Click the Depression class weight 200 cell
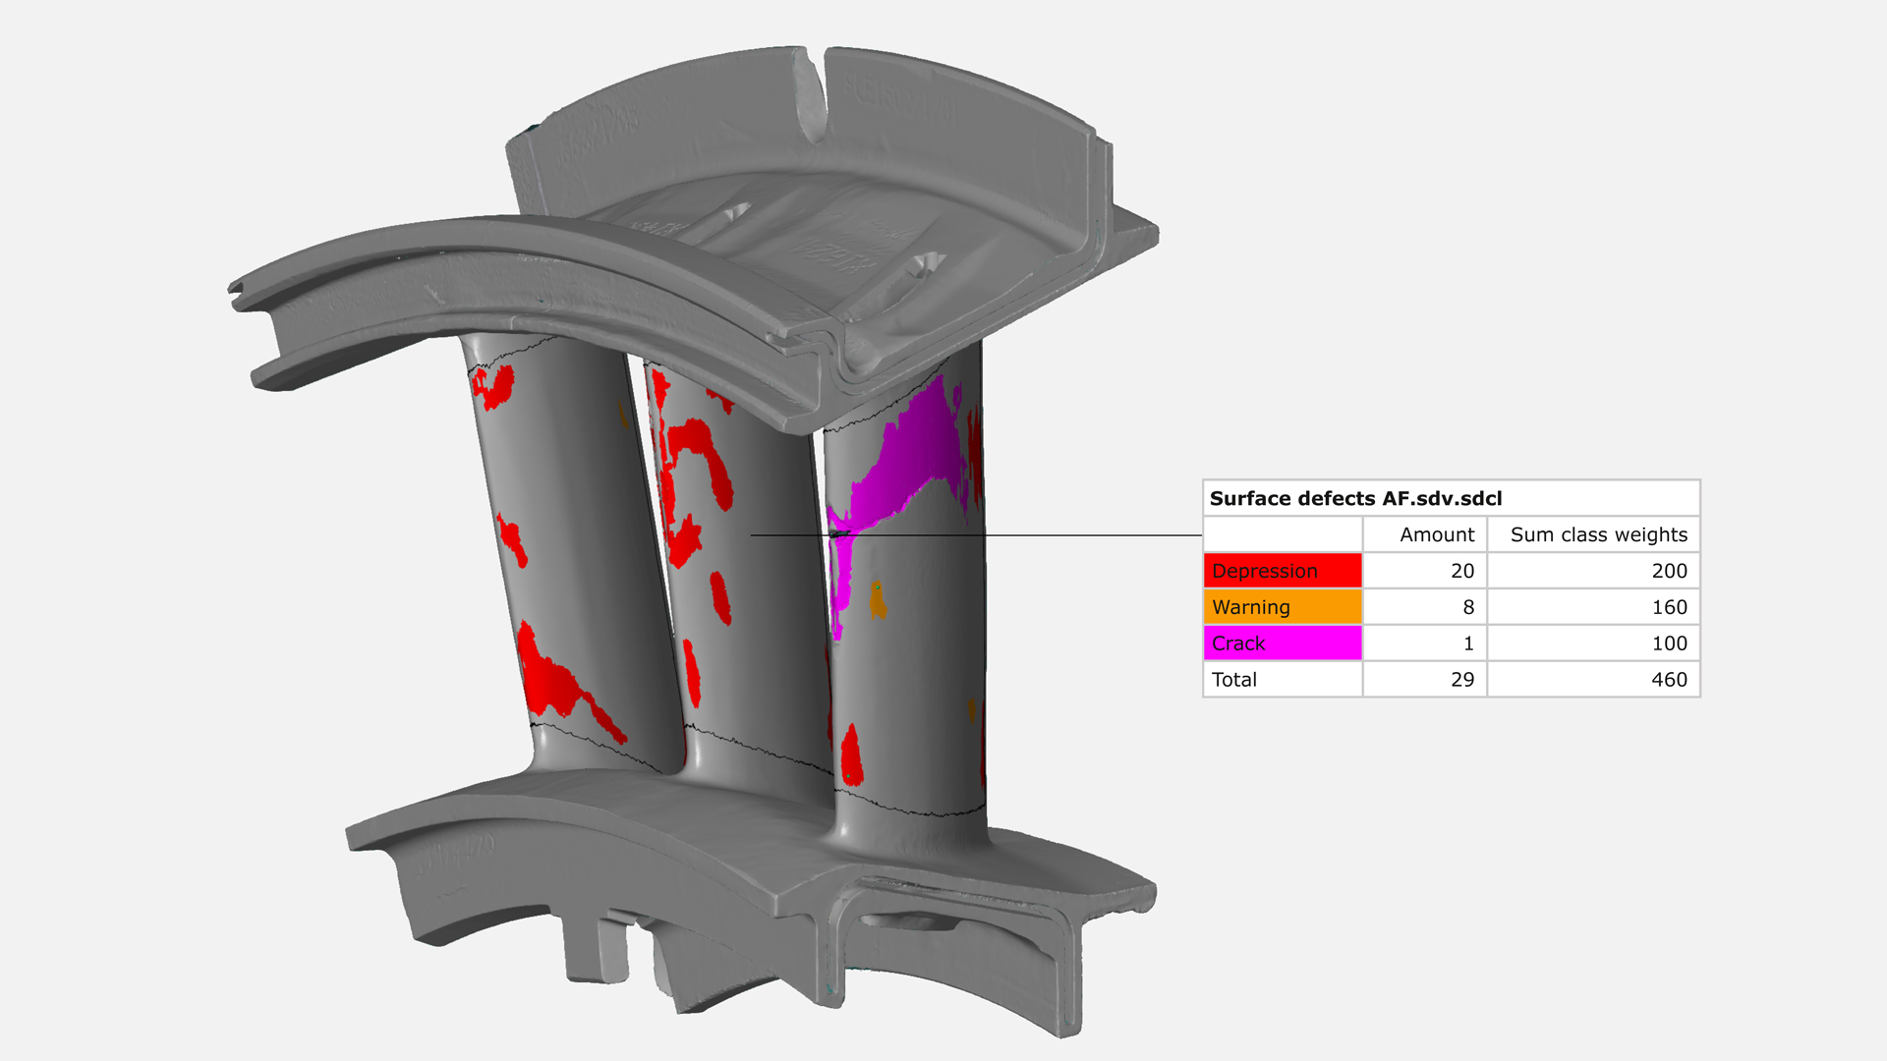 pos(1668,571)
